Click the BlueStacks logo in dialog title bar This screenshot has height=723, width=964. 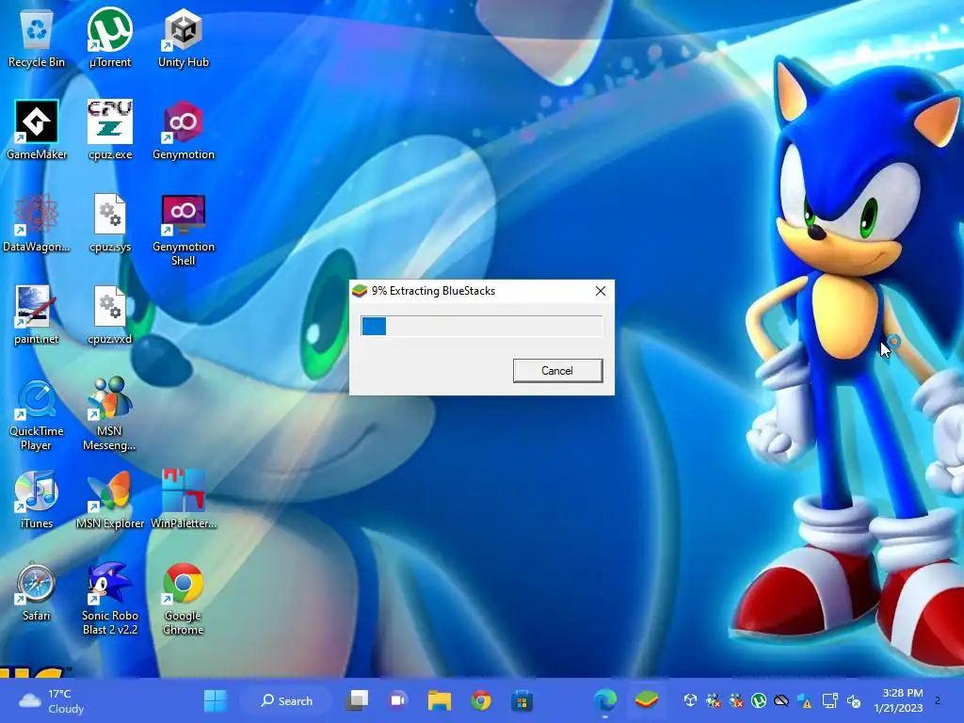(x=360, y=291)
